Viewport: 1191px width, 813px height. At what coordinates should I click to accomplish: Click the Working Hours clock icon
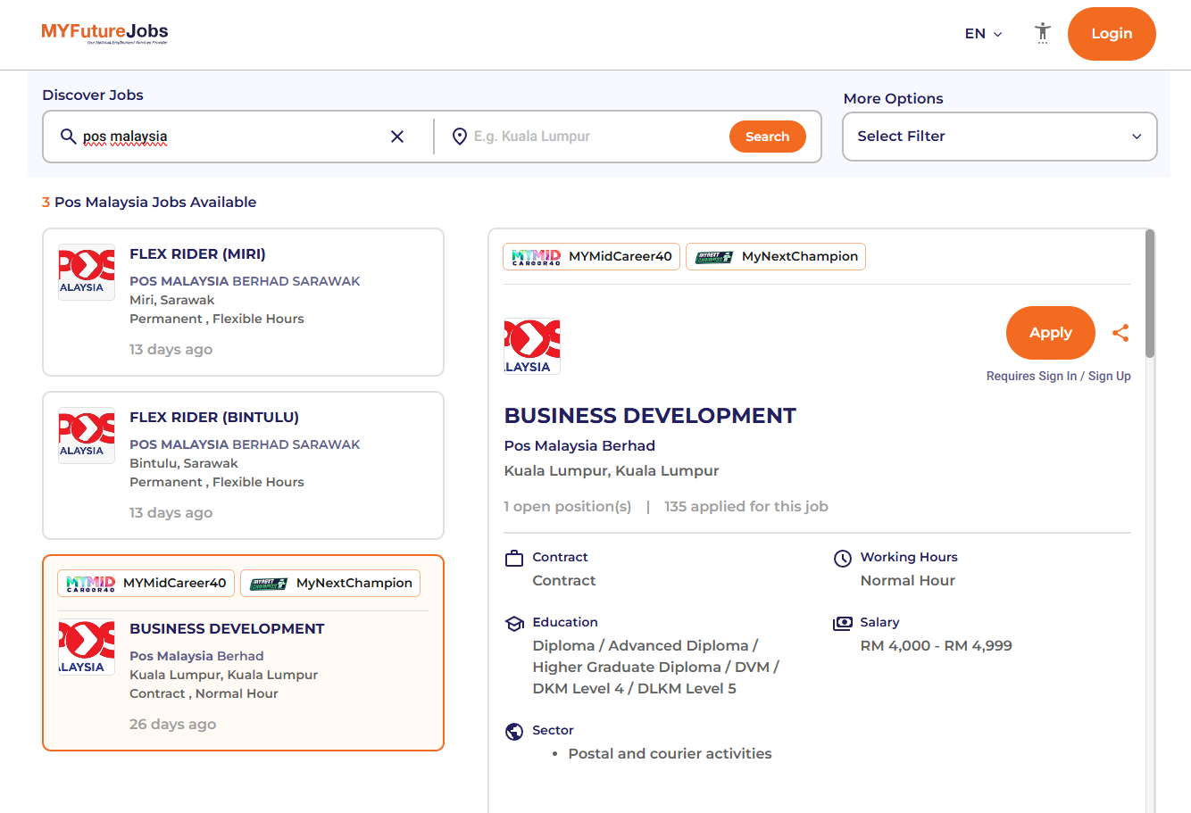[843, 559]
